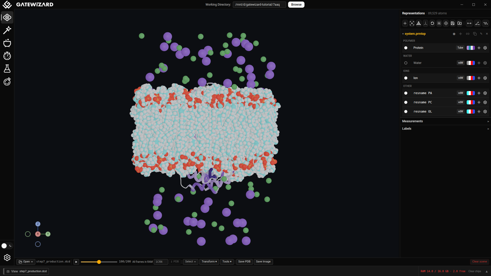491x276 pixels.
Task: Click the Browse button
Action: pos(296,5)
